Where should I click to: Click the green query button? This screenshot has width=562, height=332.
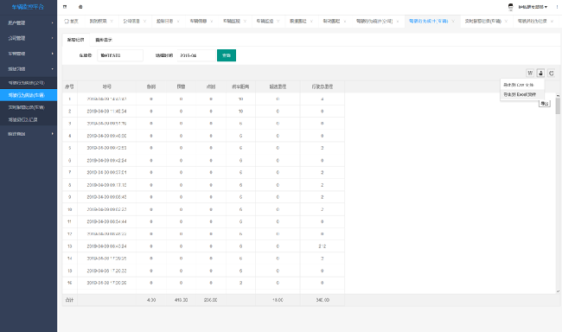click(227, 55)
